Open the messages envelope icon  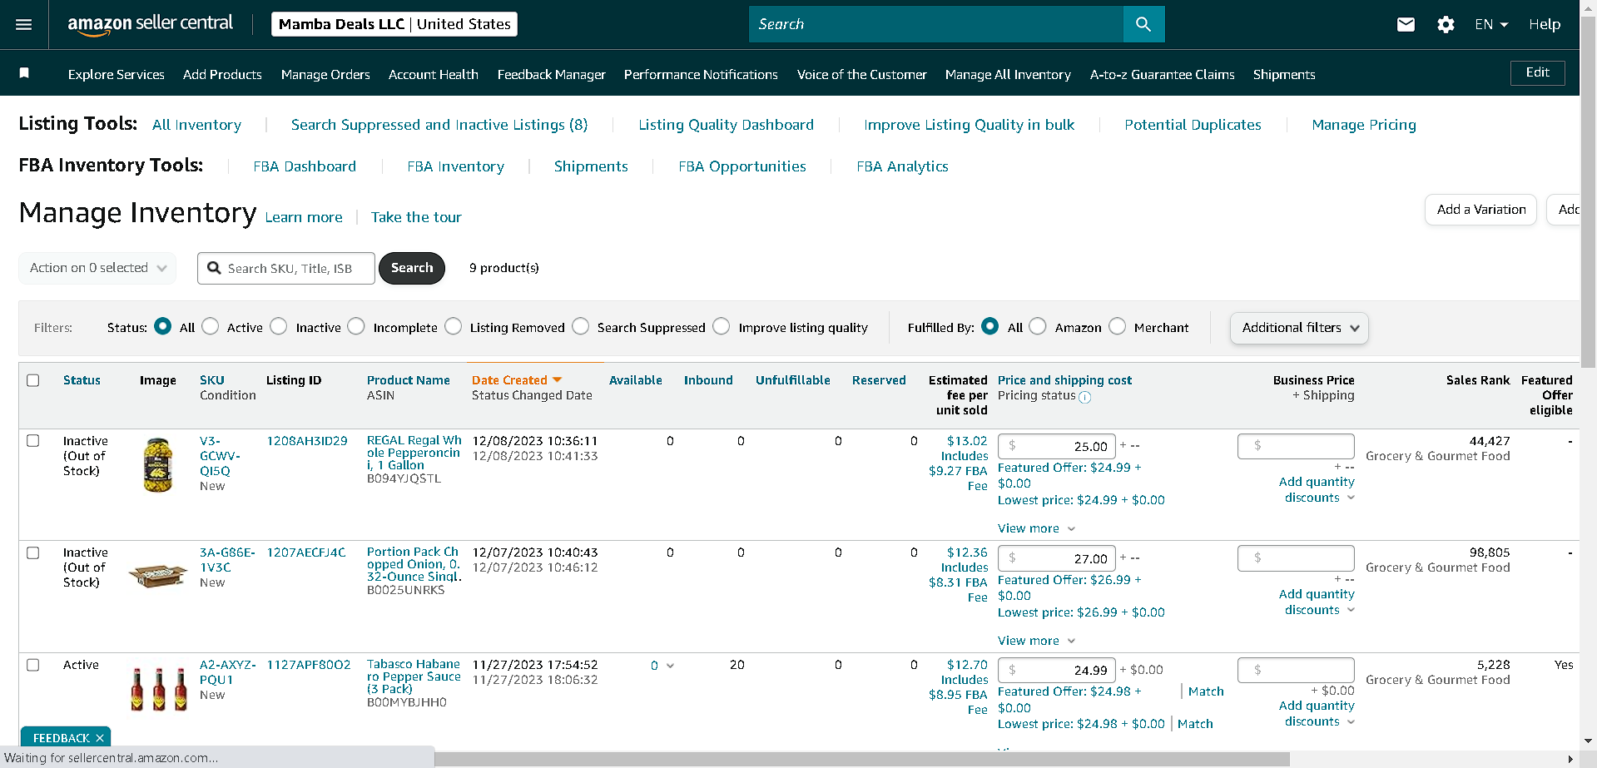(x=1406, y=25)
